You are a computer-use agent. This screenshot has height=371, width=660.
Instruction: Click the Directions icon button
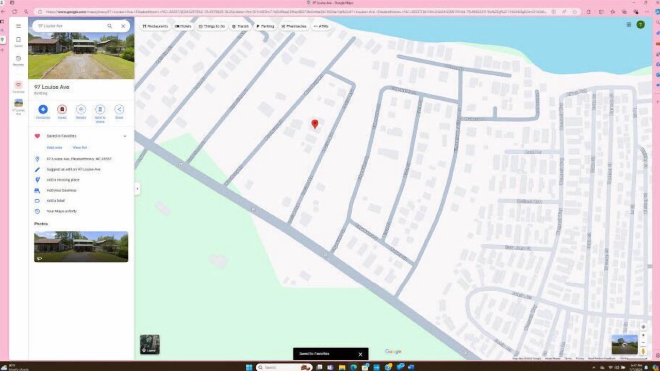[x=43, y=109]
